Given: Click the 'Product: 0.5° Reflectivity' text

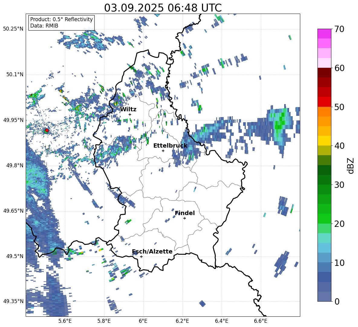Looking at the screenshot, I should [x=61, y=19].
